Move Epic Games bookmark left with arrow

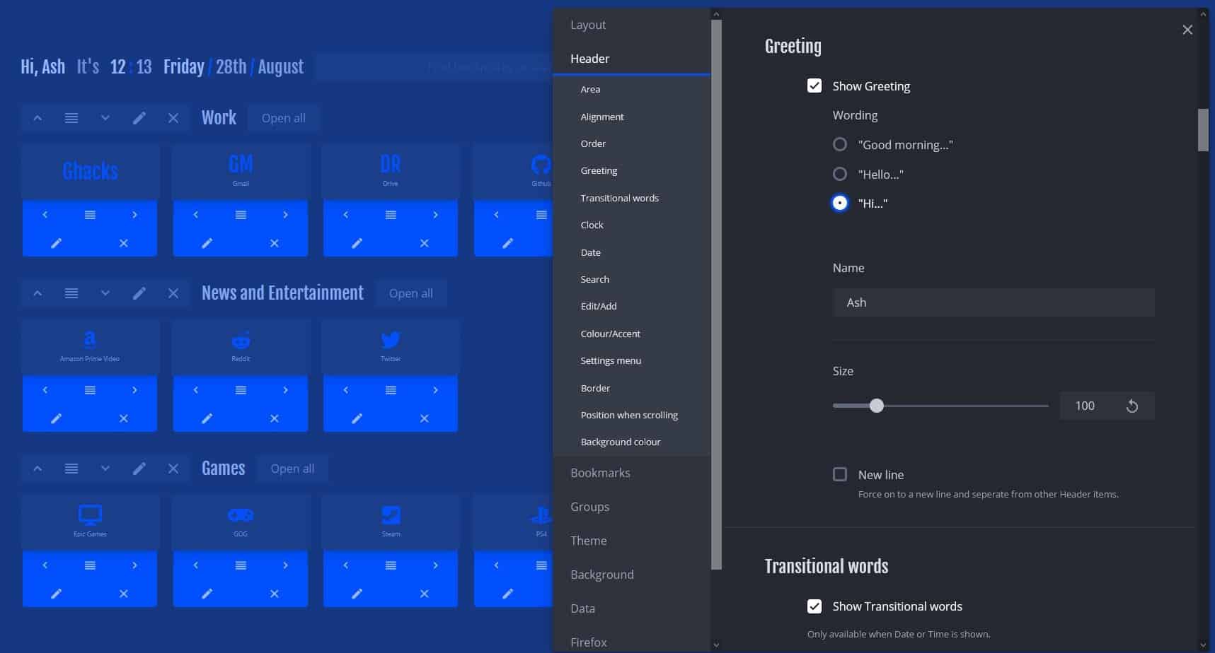pyautogui.click(x=45, y=565)
